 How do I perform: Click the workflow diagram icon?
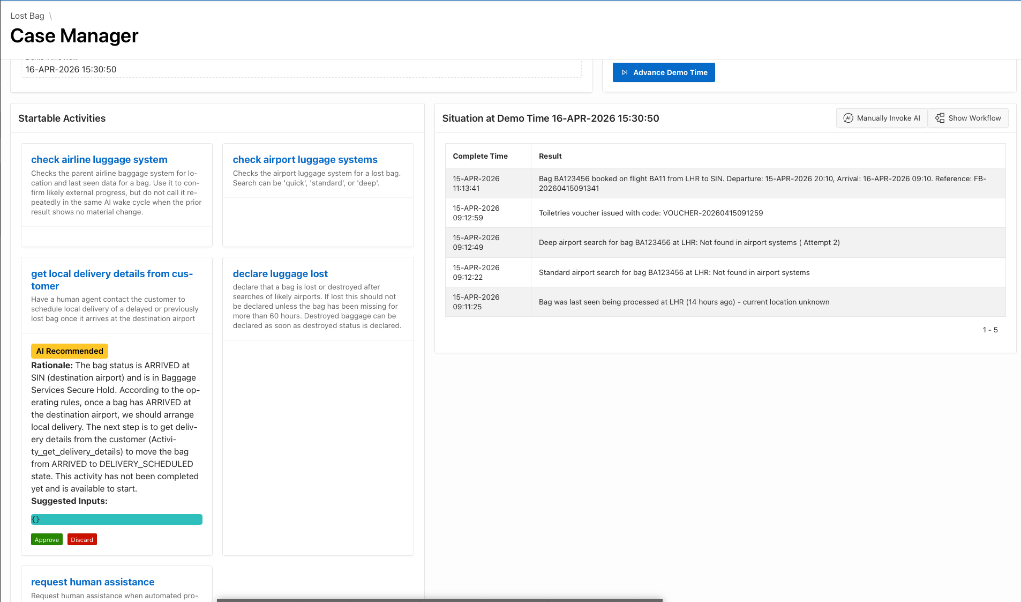(x=940, y=118)
